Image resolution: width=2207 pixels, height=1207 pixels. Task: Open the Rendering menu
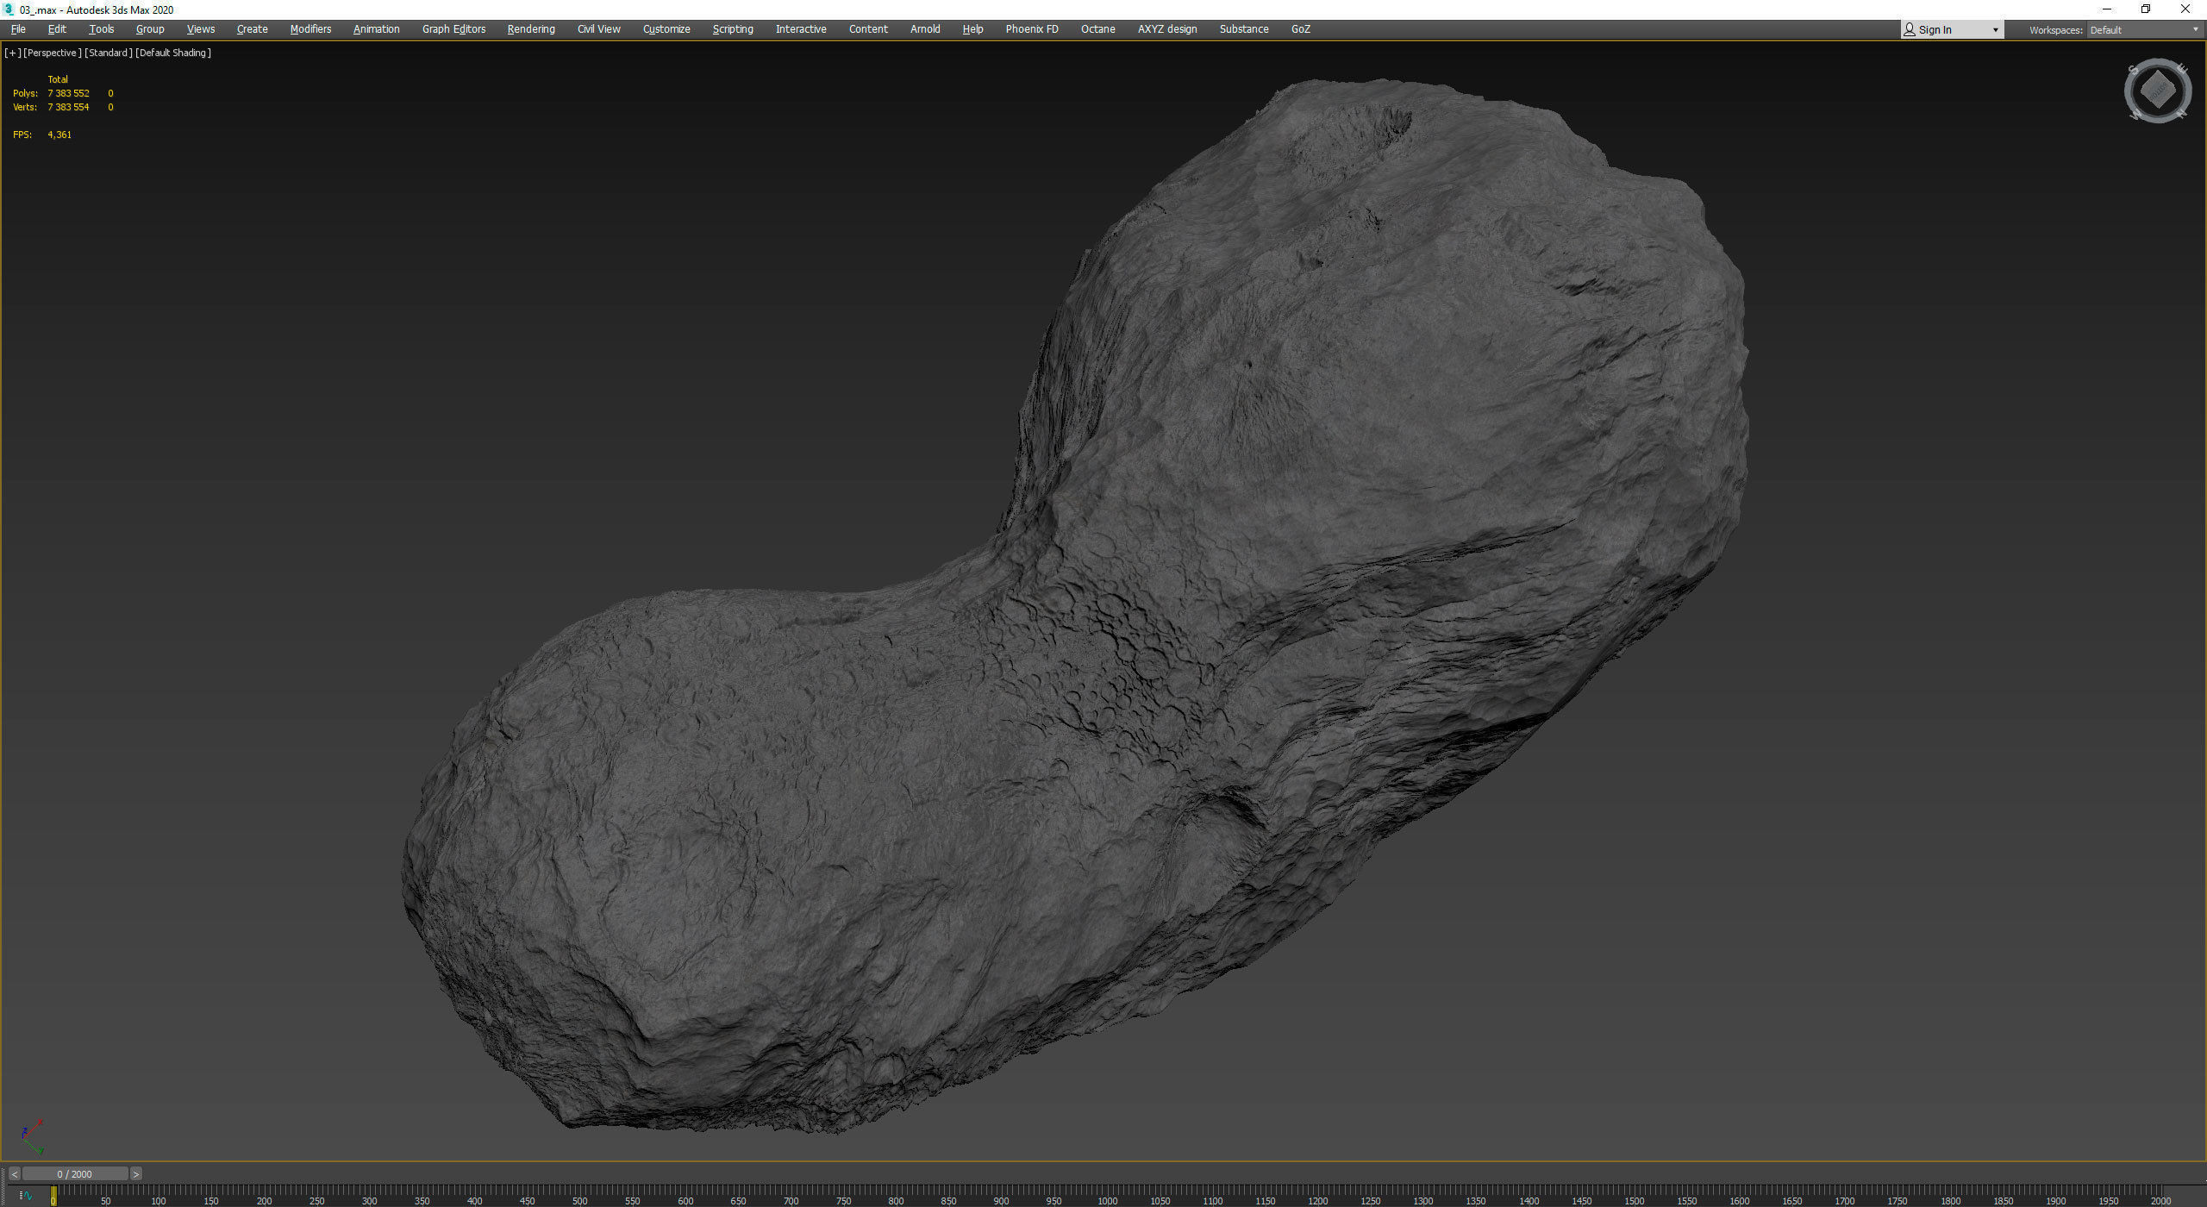(531, 29)
